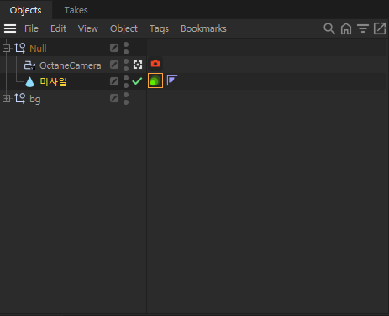The height and width of the screenshot is (316, 389).
Task: Collapse the Null object hierarchy
Action: point(6,49)
